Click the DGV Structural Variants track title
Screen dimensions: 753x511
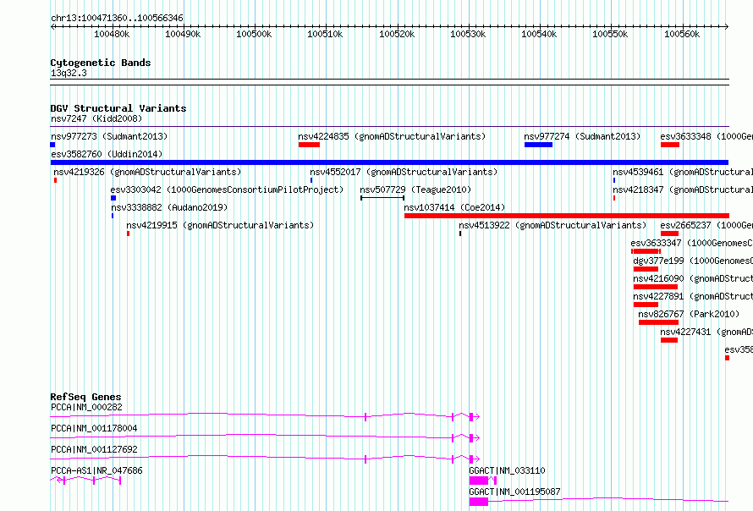pyautogui.click(x=118, y=108)
